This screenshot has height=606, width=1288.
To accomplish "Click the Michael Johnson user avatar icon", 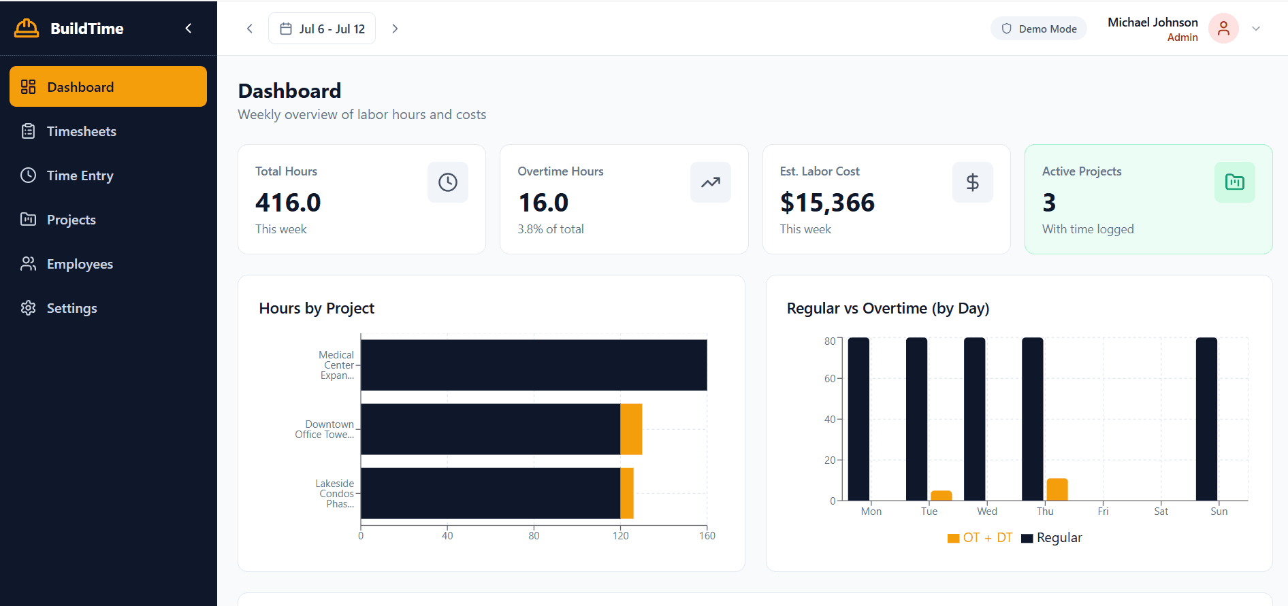I will point(1223,29).
